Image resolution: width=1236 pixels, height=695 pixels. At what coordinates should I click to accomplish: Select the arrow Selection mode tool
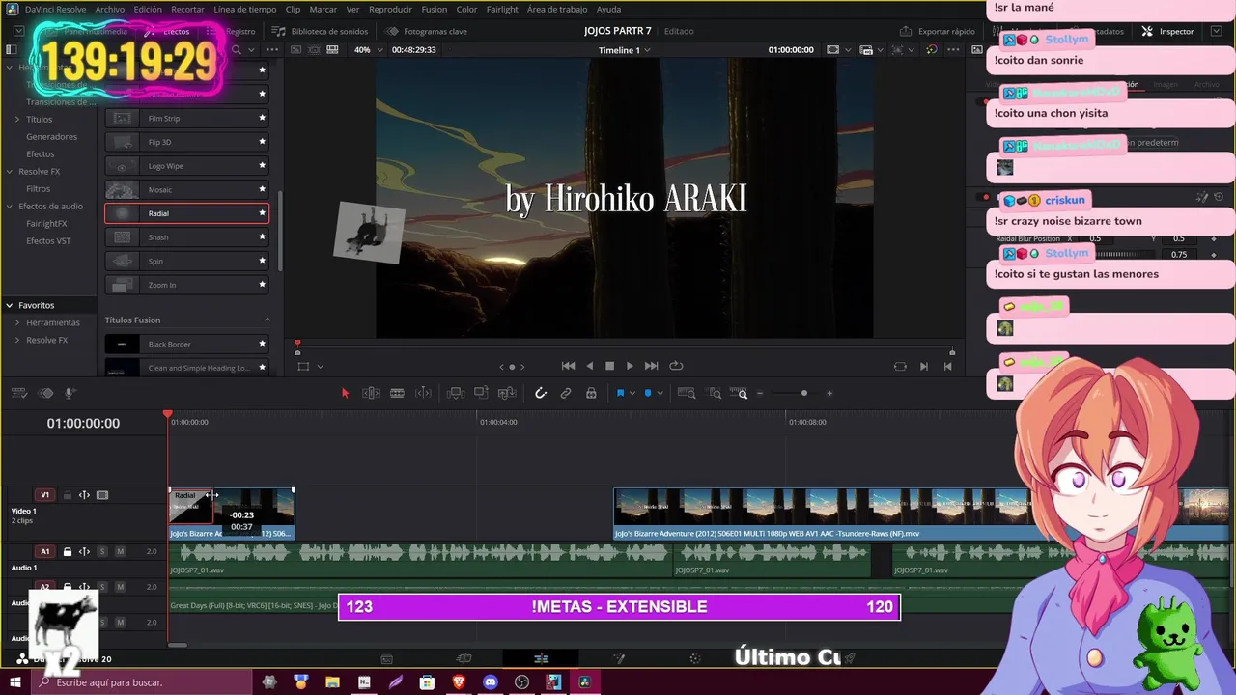point(345,393)
